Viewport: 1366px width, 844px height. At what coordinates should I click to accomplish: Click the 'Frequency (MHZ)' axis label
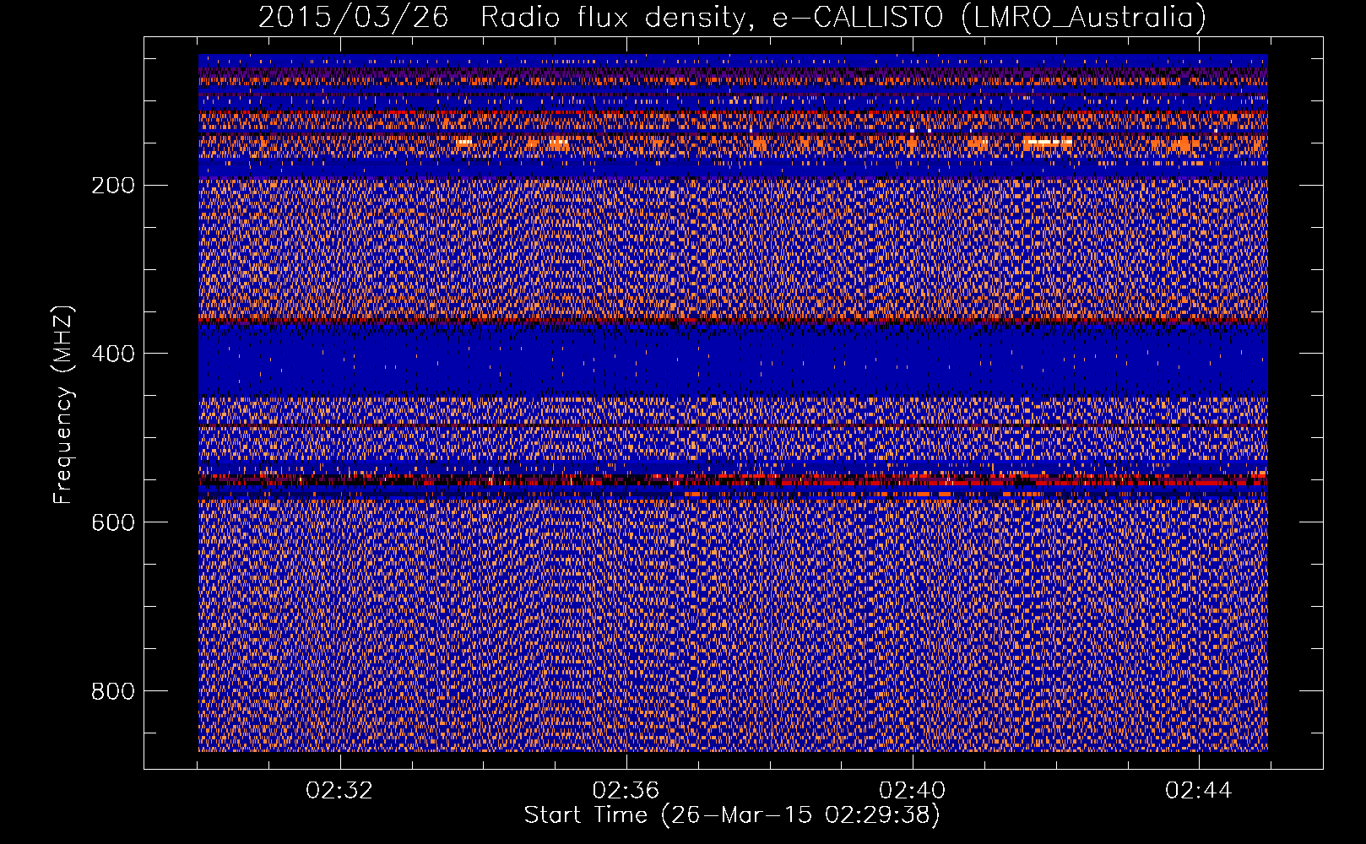[x=63, y=405]
